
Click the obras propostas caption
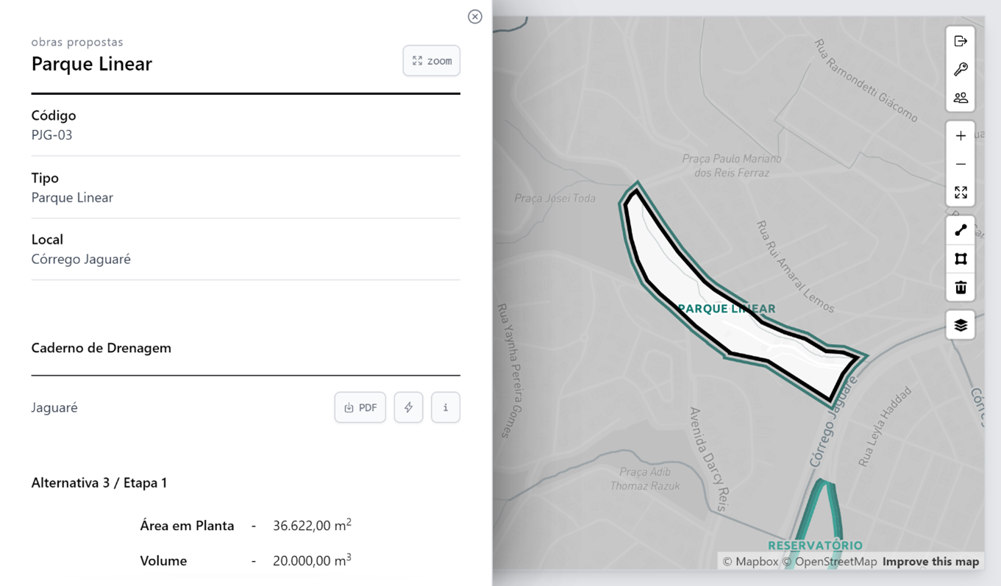click(x=77, y=42)
